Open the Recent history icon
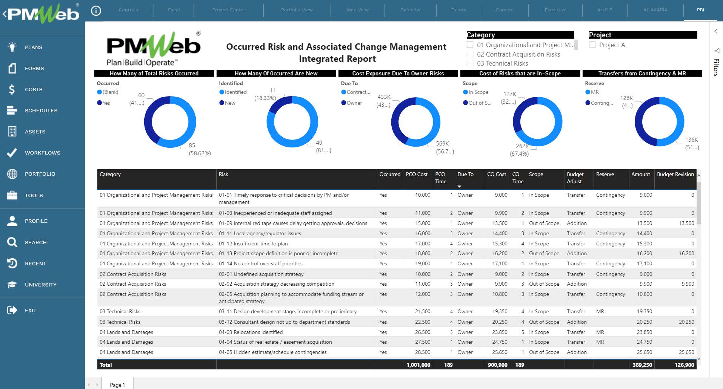The image size is (723, 389). [12, 263]
